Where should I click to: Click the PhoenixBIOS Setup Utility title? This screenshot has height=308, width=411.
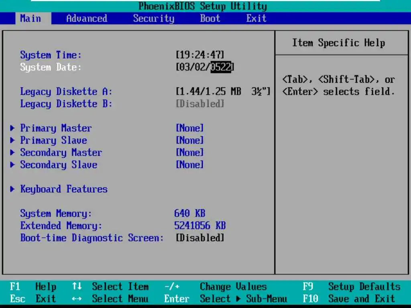pos(203,6)
